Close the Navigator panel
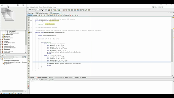 pos(6,55)
